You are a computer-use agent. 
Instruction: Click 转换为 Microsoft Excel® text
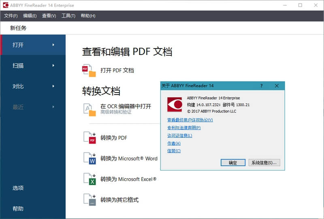128,179
